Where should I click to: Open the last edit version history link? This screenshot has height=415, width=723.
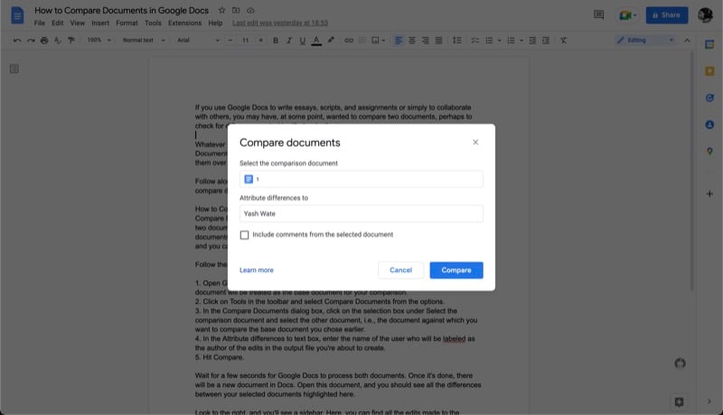(280, 24)
